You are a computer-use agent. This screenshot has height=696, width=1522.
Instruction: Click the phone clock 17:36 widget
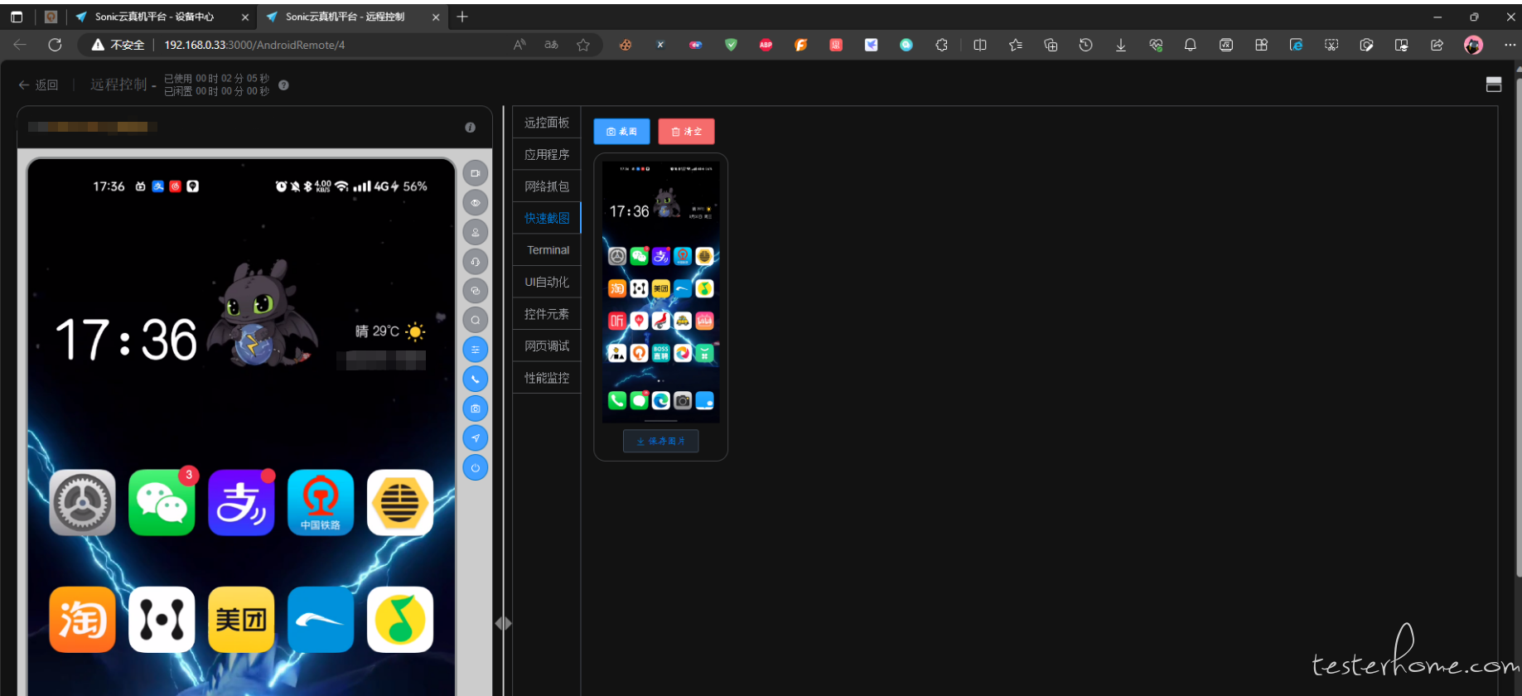126,340
